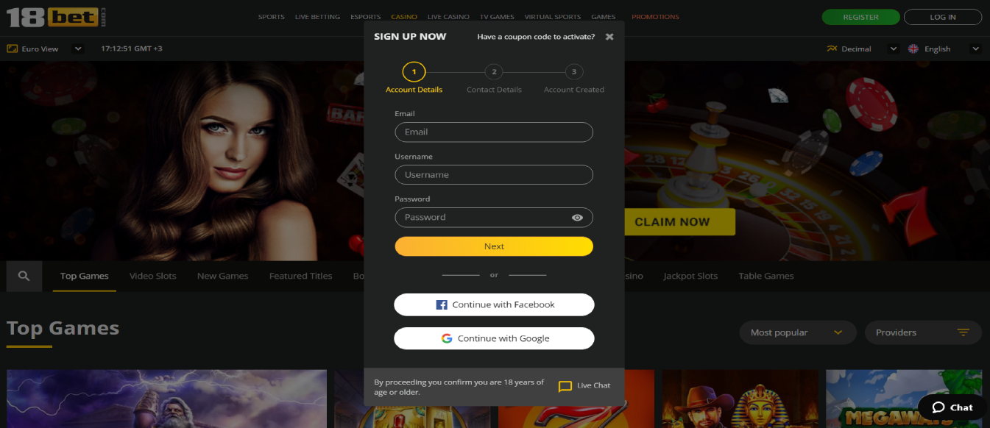Open the games search magnifier icon
Image resolution: width=990 pixels, height=428 pixels.
pos(24,276)
